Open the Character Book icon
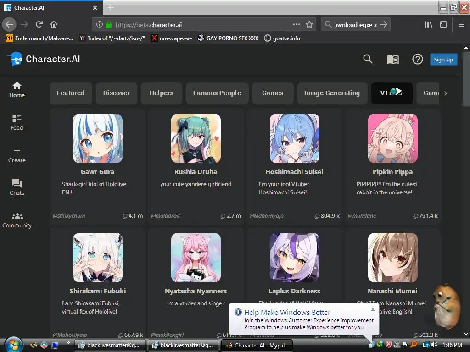This screenshot has width=470, height=352. (x=393, y=59)
